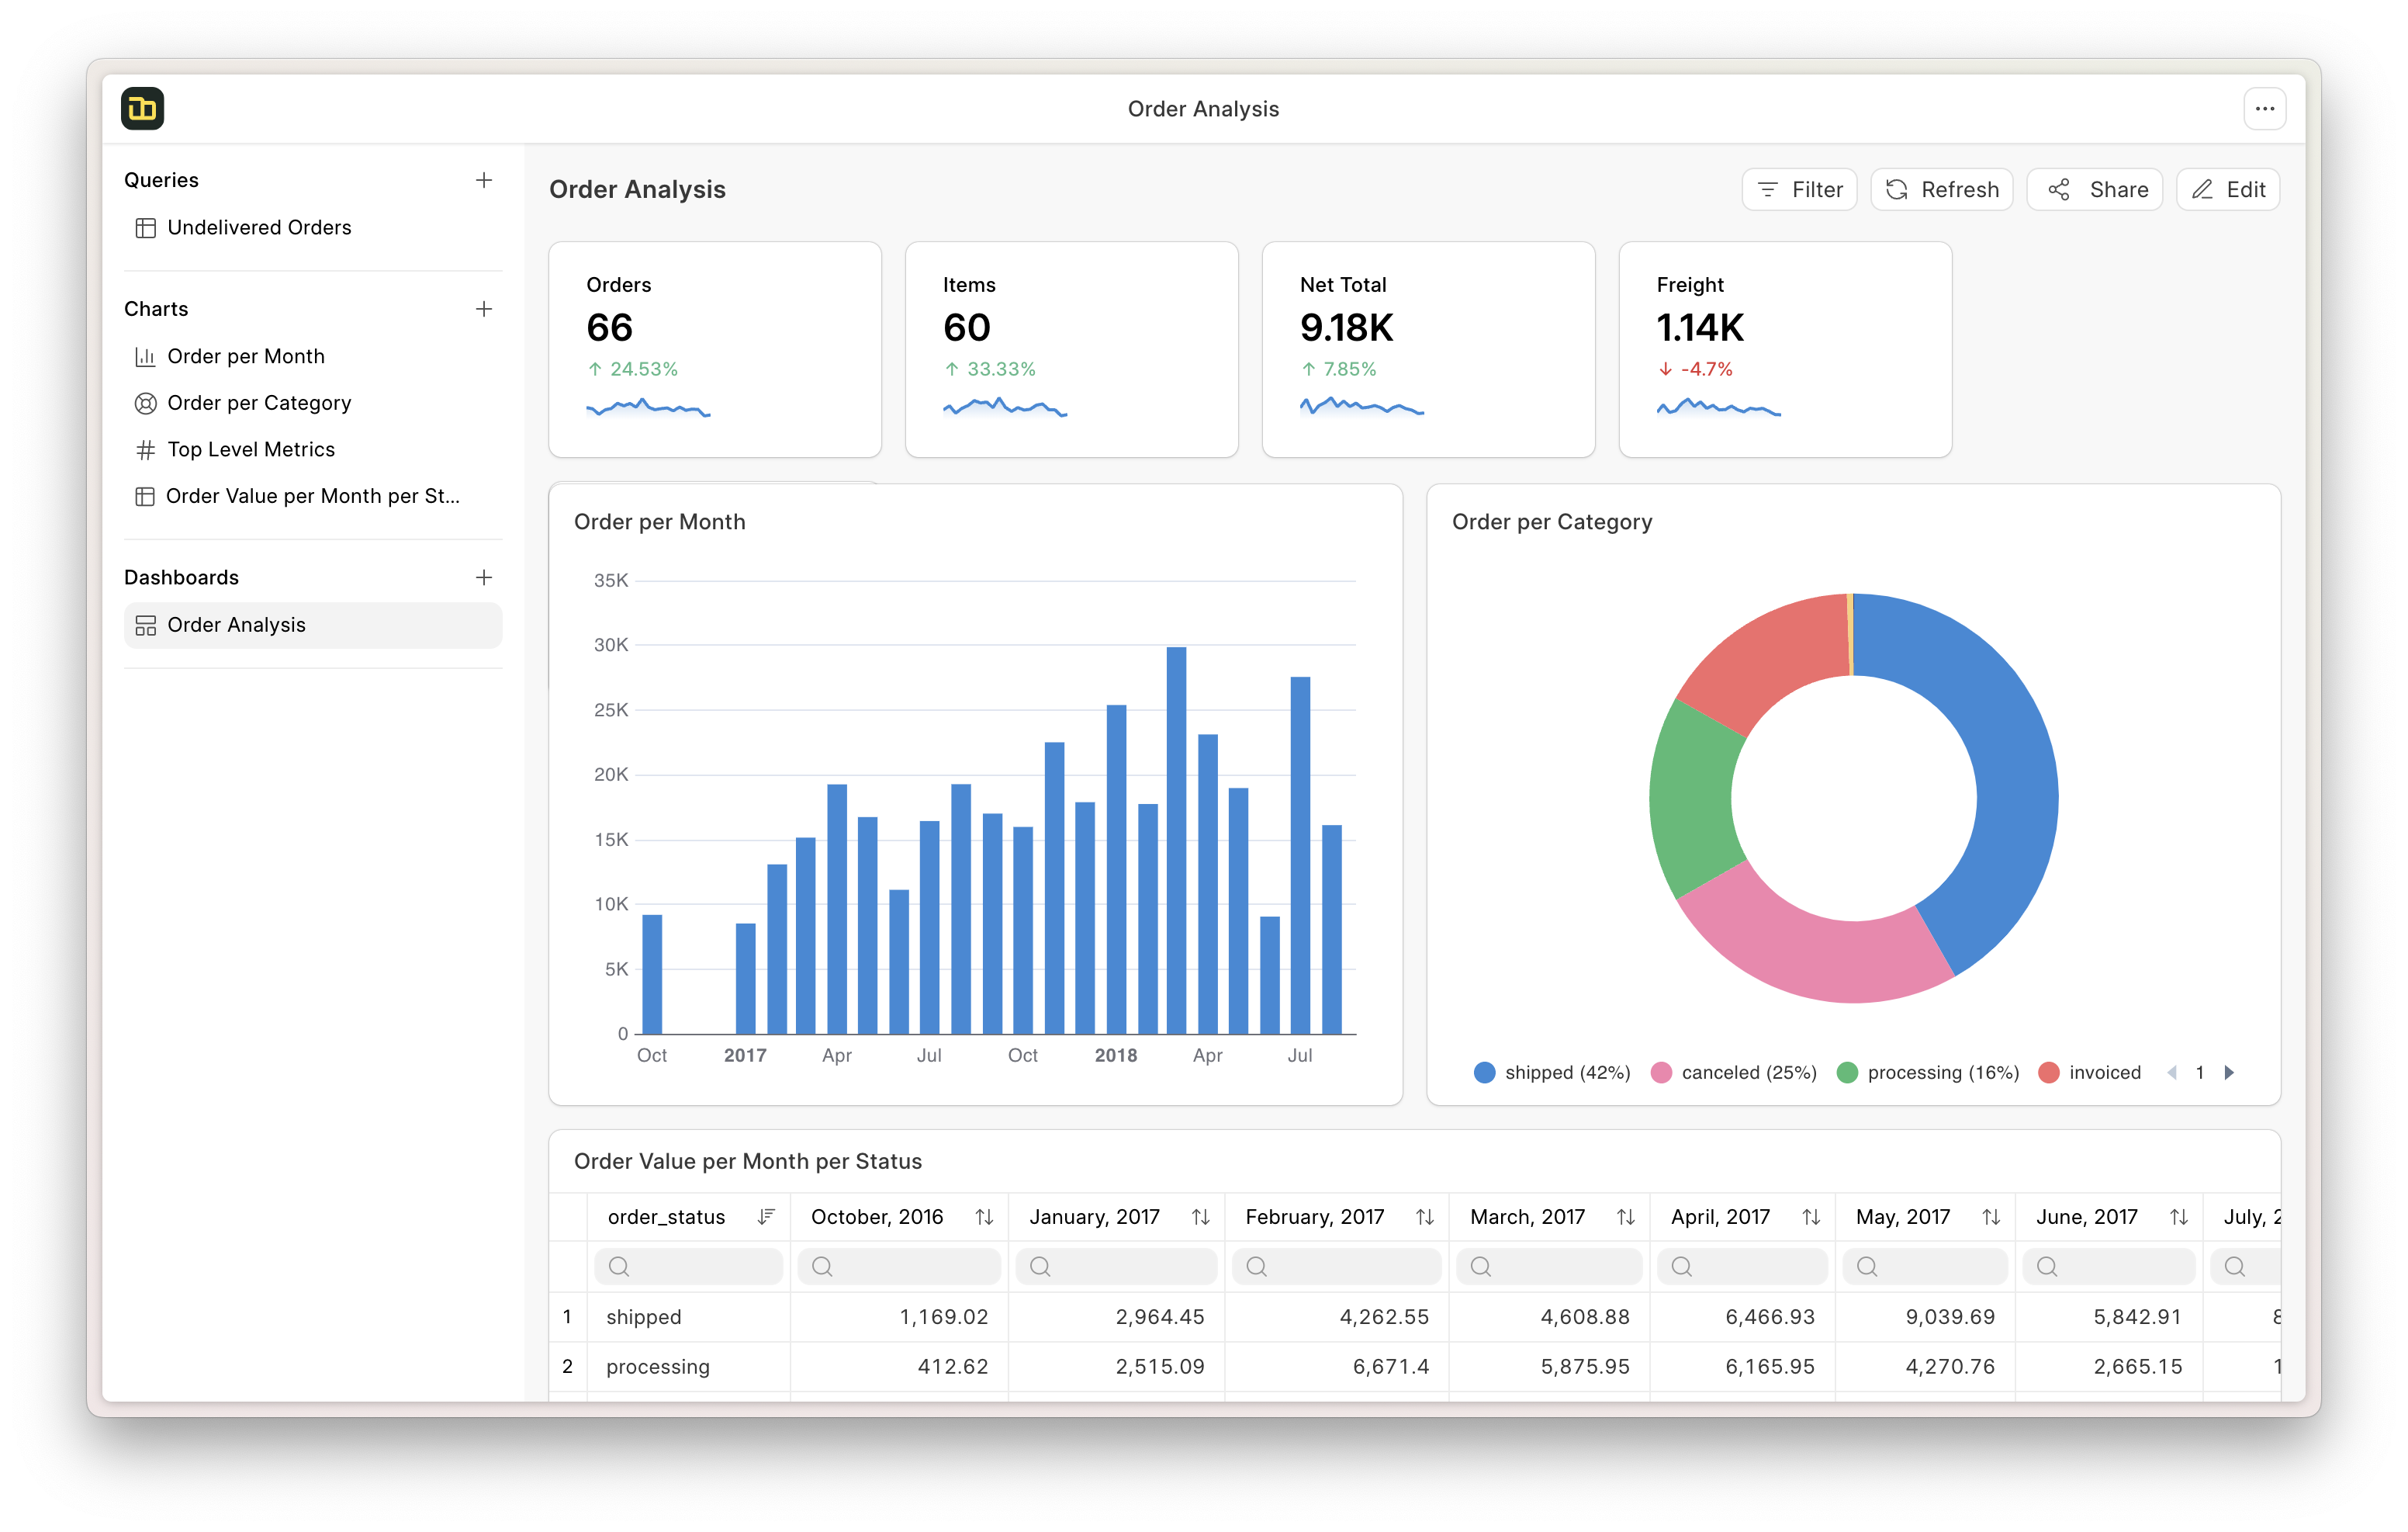Go to next legend page with right arrow

coord(2228,1072)
